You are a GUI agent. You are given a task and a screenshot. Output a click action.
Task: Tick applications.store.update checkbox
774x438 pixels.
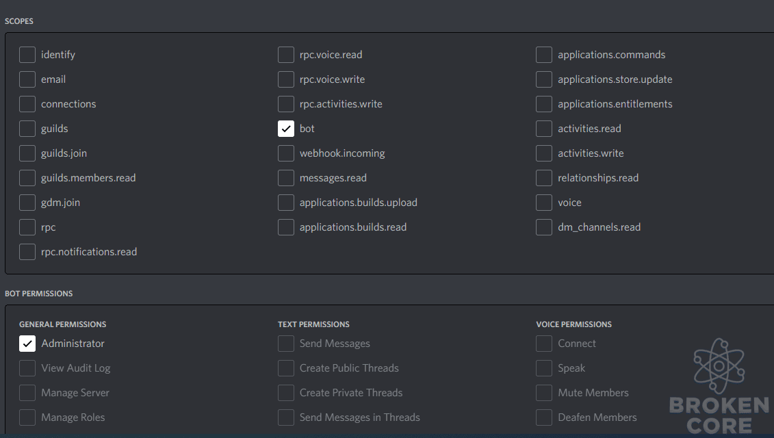pos(544,79)
